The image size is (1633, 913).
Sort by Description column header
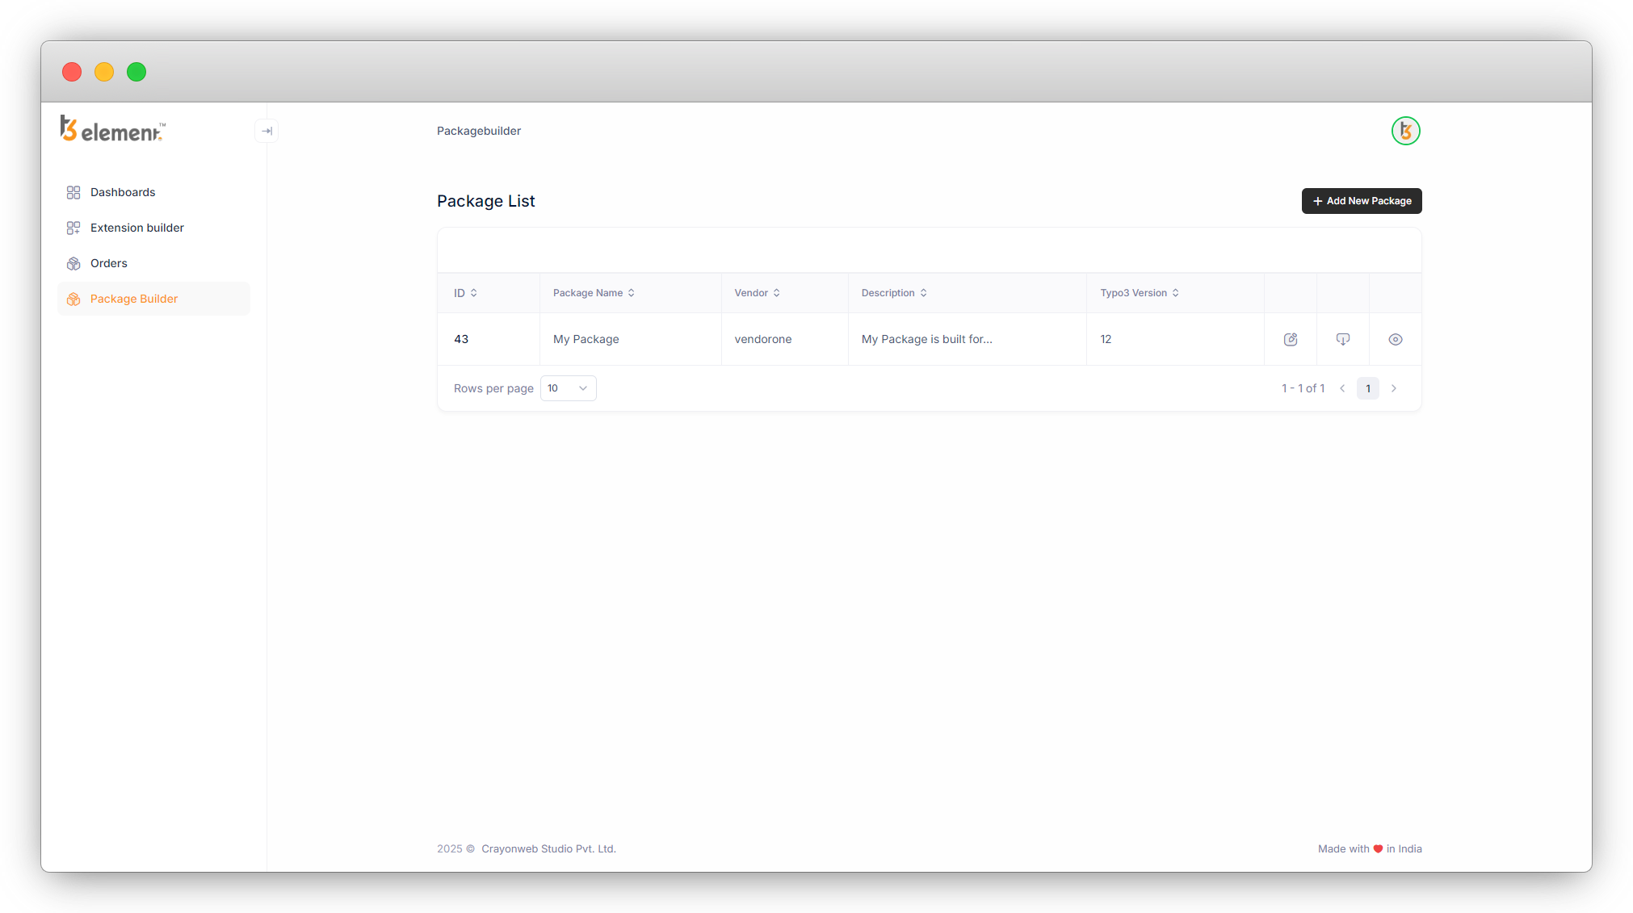(893, 293)
